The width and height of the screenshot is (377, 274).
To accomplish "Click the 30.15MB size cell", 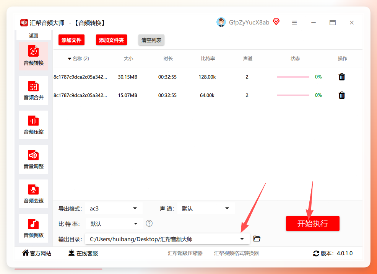I will pos(128,77).
